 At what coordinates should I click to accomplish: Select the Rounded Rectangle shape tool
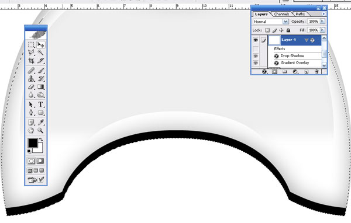pyautogui.click(x=40, y=113)
